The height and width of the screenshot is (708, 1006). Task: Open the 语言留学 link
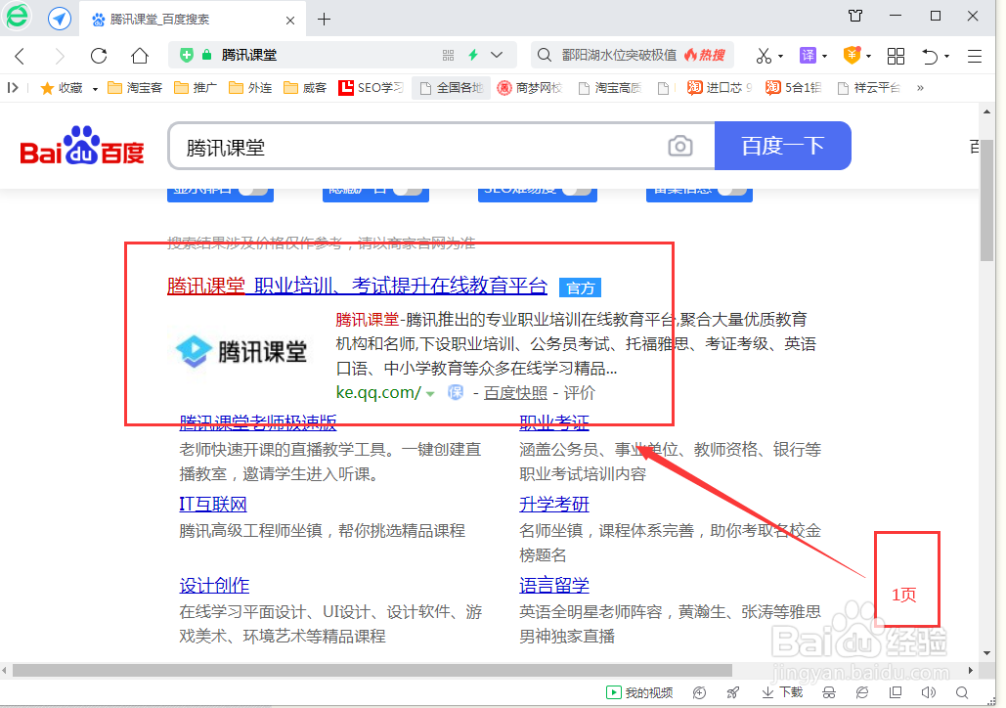coord(554,585)
